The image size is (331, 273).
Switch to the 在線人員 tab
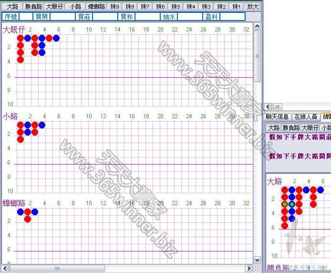(306, 116)
